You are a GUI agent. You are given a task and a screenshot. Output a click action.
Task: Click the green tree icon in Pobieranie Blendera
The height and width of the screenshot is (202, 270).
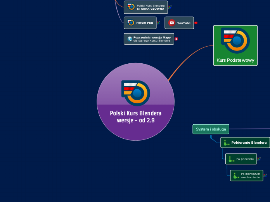pos(227,143)
